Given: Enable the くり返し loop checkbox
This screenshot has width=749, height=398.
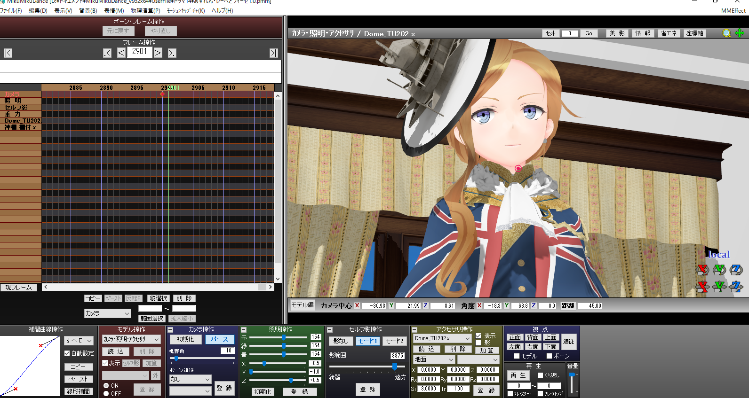Looking at the screenshot, I should click(x=540, y=375).
